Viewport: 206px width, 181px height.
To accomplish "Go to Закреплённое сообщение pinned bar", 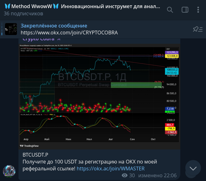I will 54,26.
